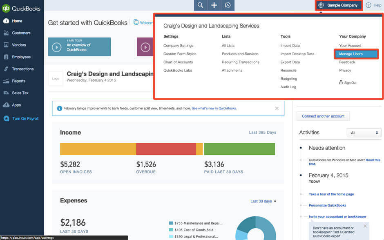384x240 pixels.
Task: Open the Expenses Last 30 days dropdown
Action: point(263,201)
